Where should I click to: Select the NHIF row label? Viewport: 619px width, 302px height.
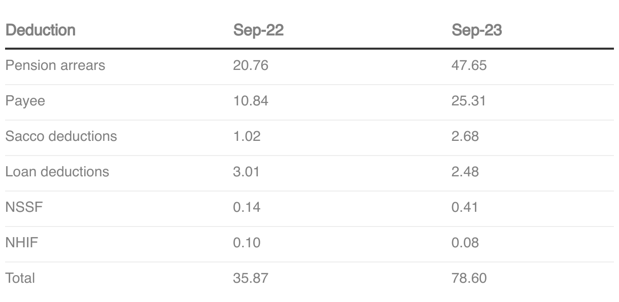click(22, 243)
